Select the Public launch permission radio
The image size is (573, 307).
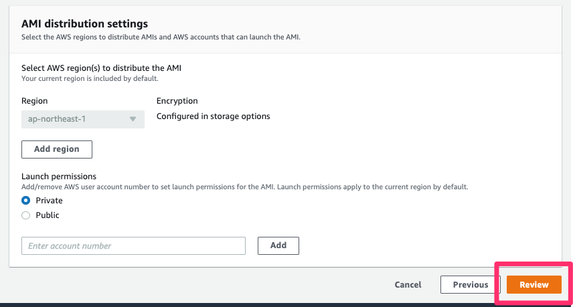[x=26, y=215]
